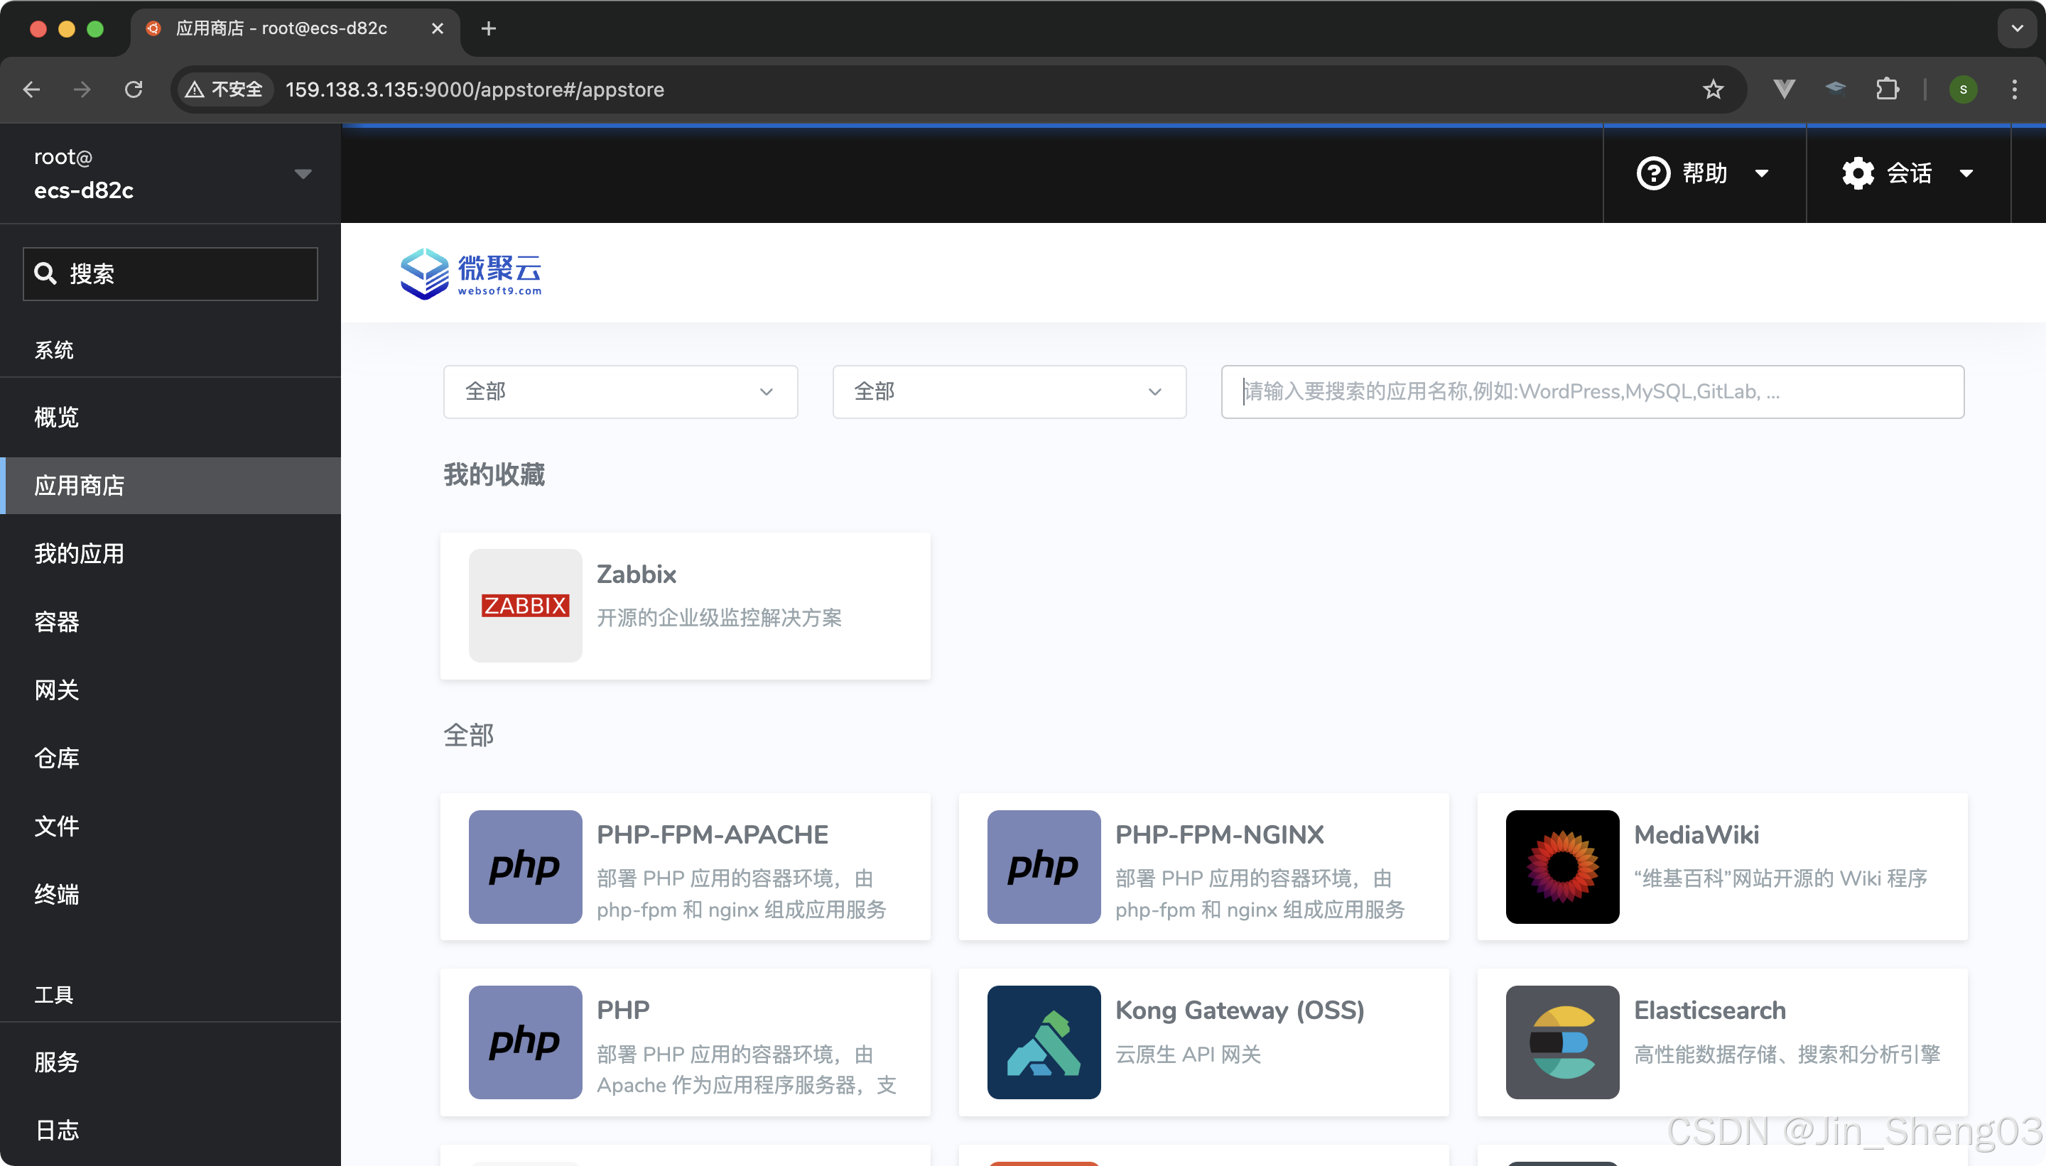
Task: Select the Elasticsearch app icon
Action: coord(1561,1042)
